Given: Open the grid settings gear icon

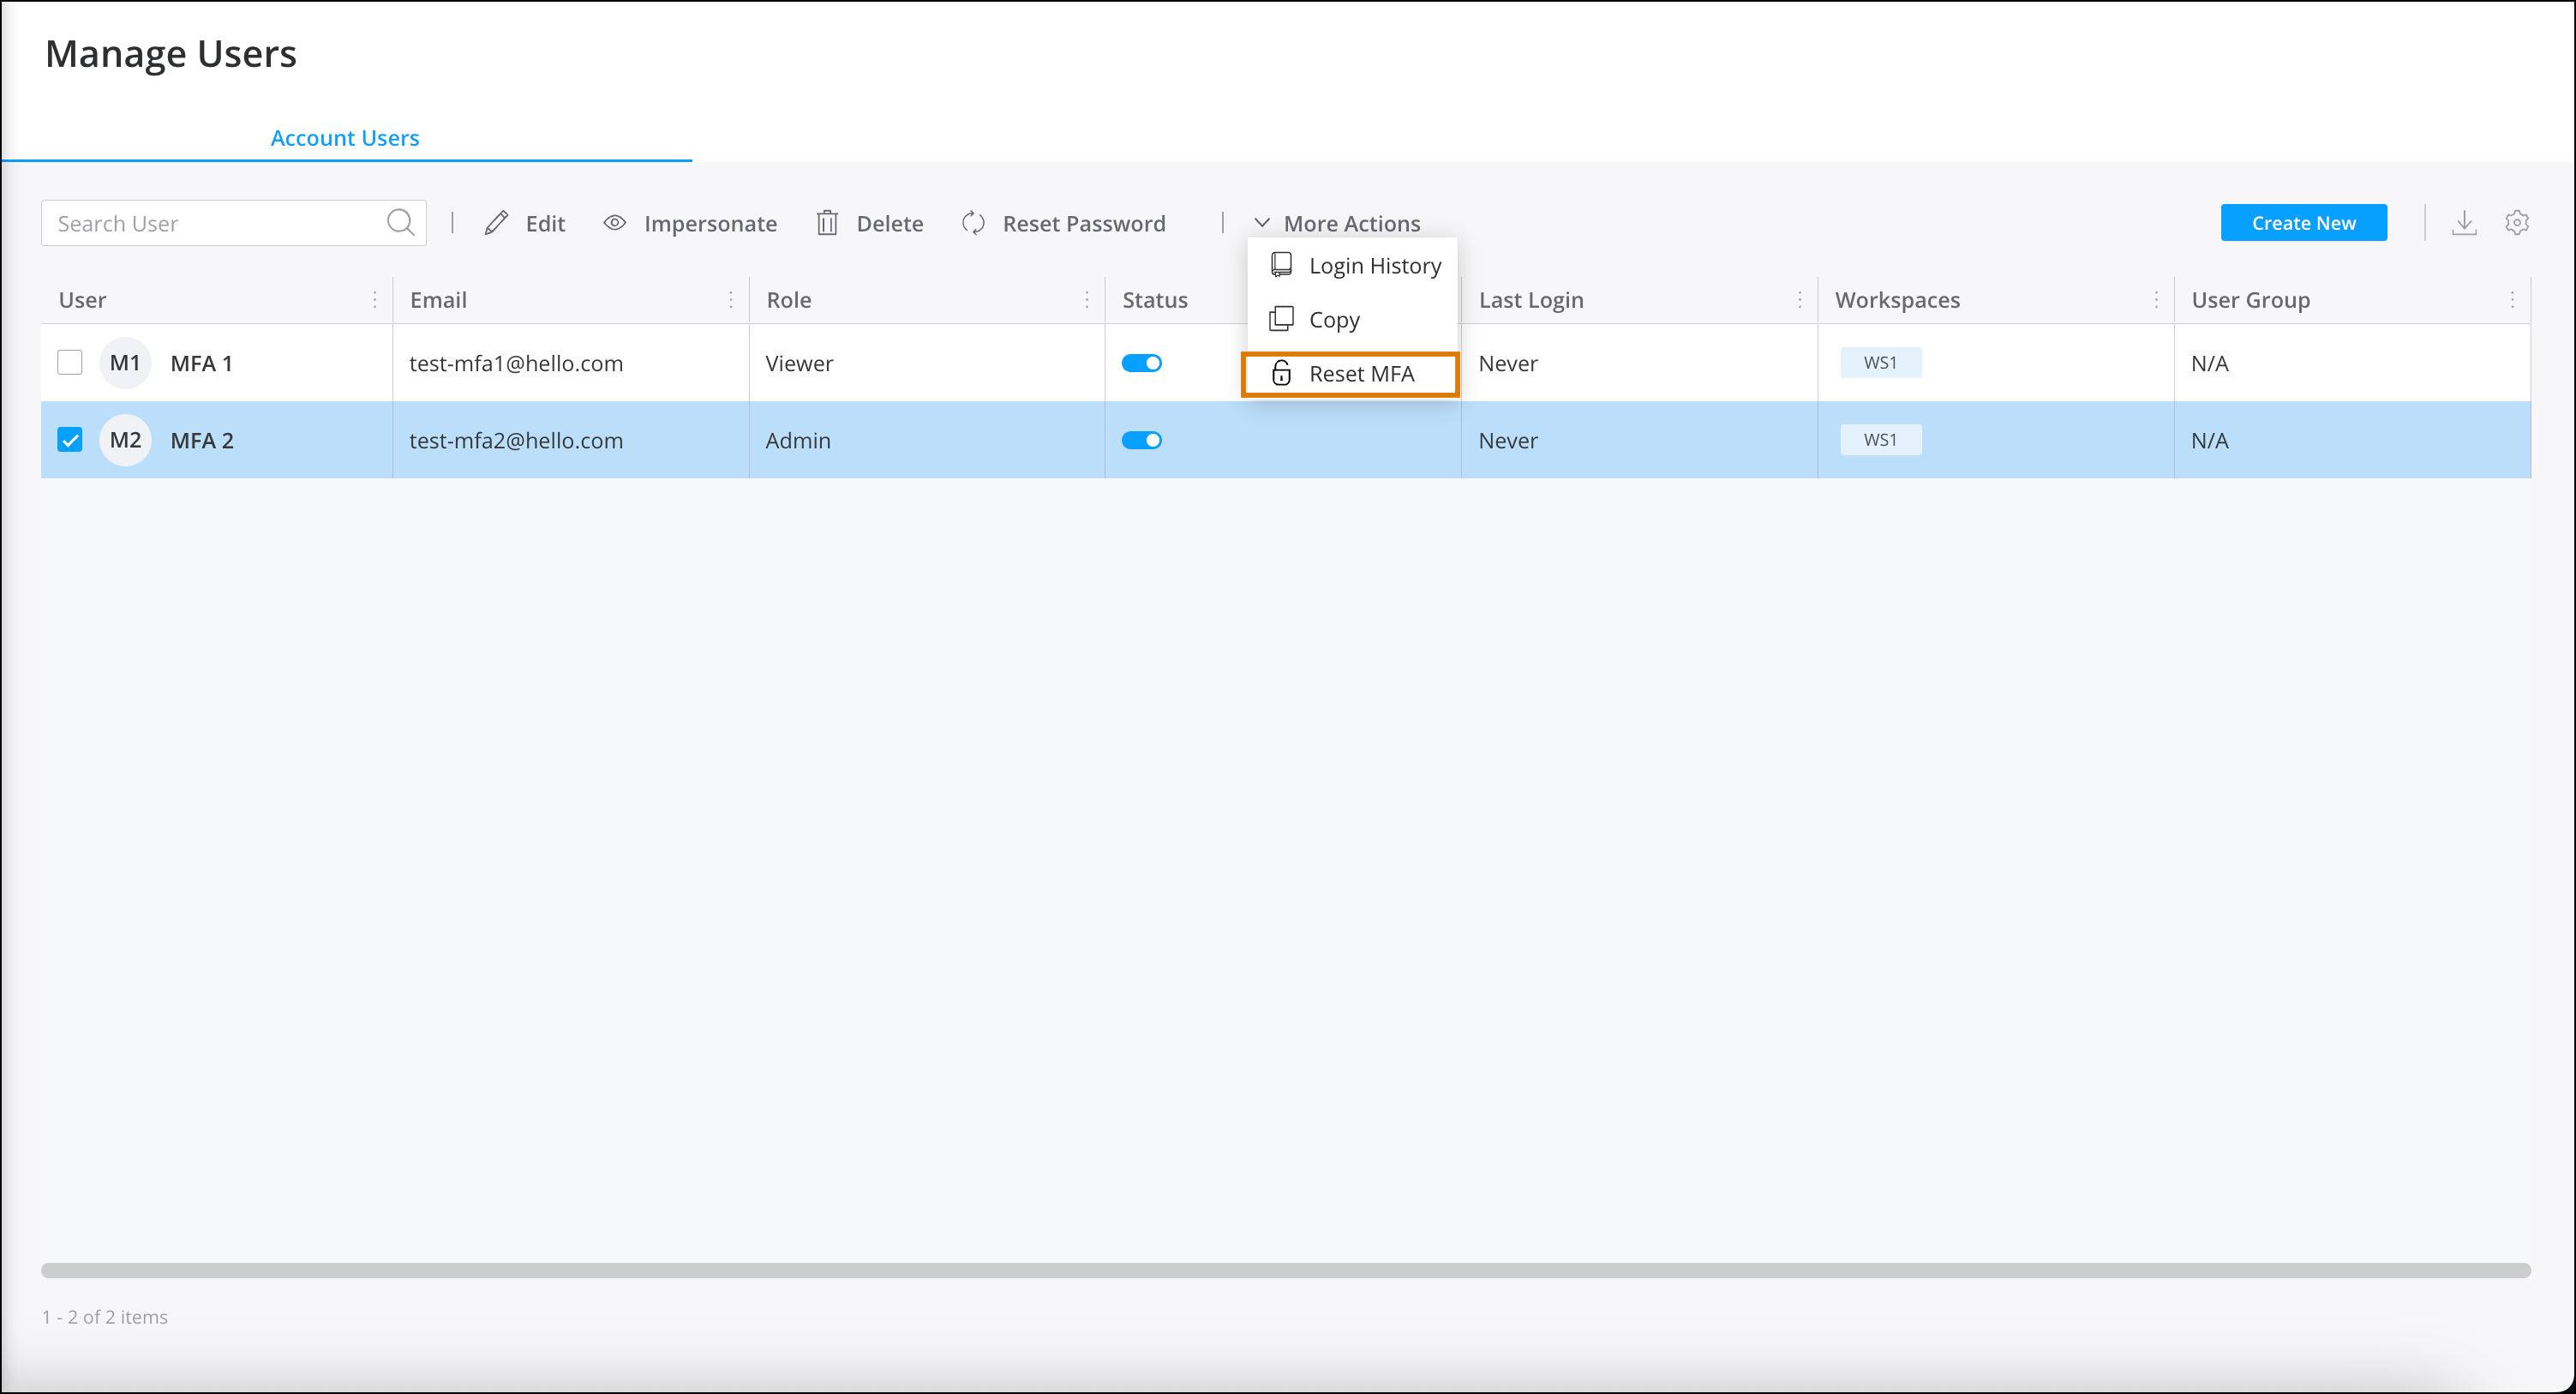Looking at the screenshot, I should [x=2518, y=222].
